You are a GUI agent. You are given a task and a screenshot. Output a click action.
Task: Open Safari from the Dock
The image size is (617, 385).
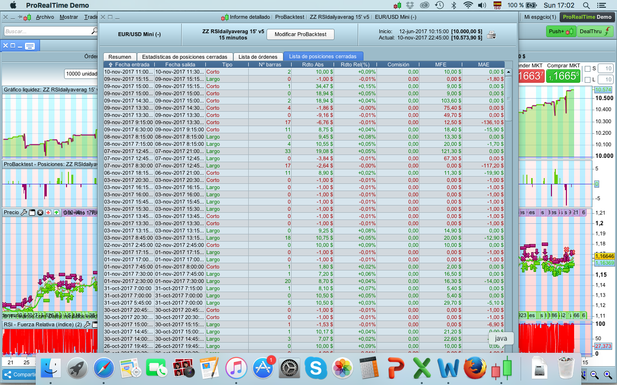point(104,369)
